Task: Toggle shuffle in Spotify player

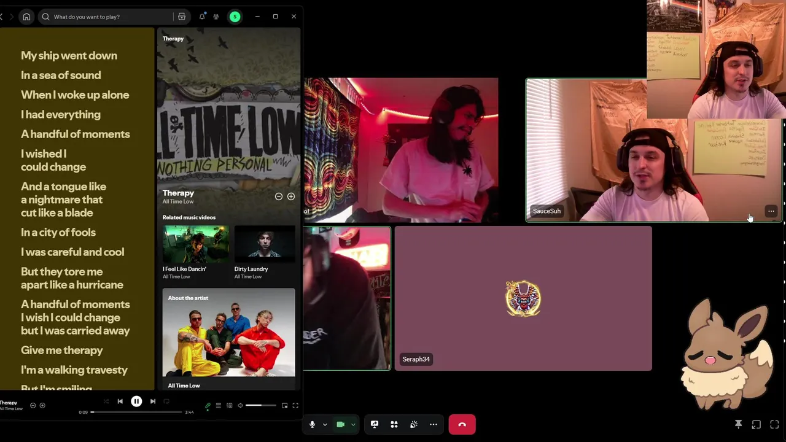Action: (x=106, y=401)
